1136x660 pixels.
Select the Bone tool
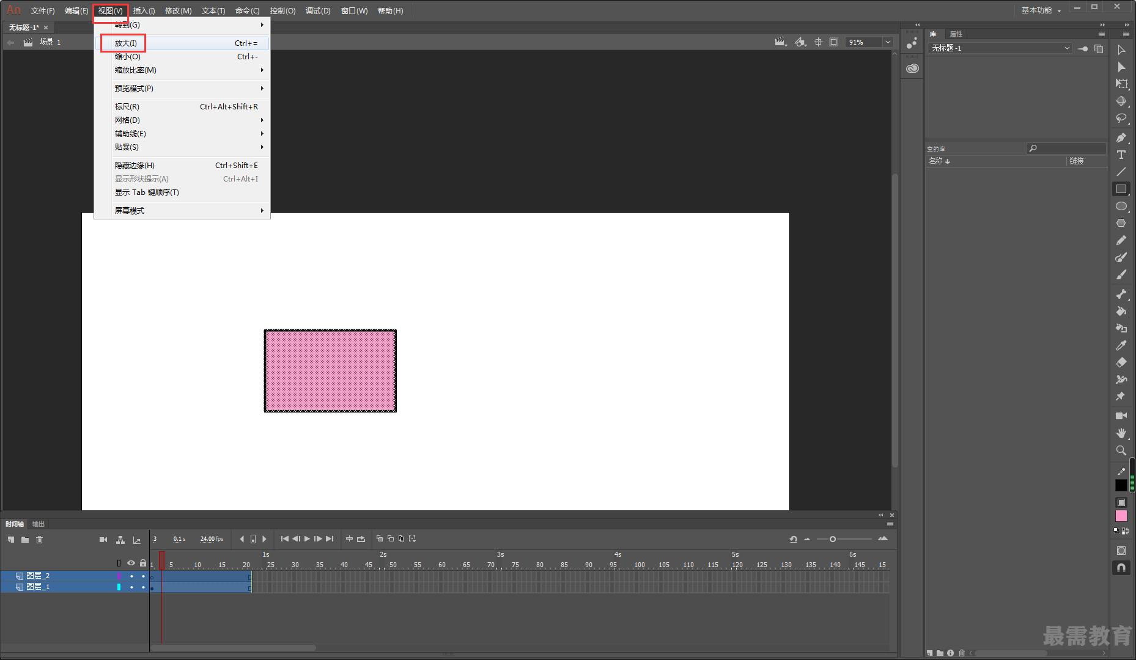coord(1121,295)
